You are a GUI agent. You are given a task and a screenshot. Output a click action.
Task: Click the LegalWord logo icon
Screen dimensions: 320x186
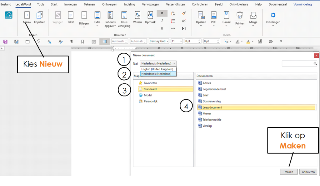tap(8, 15)
